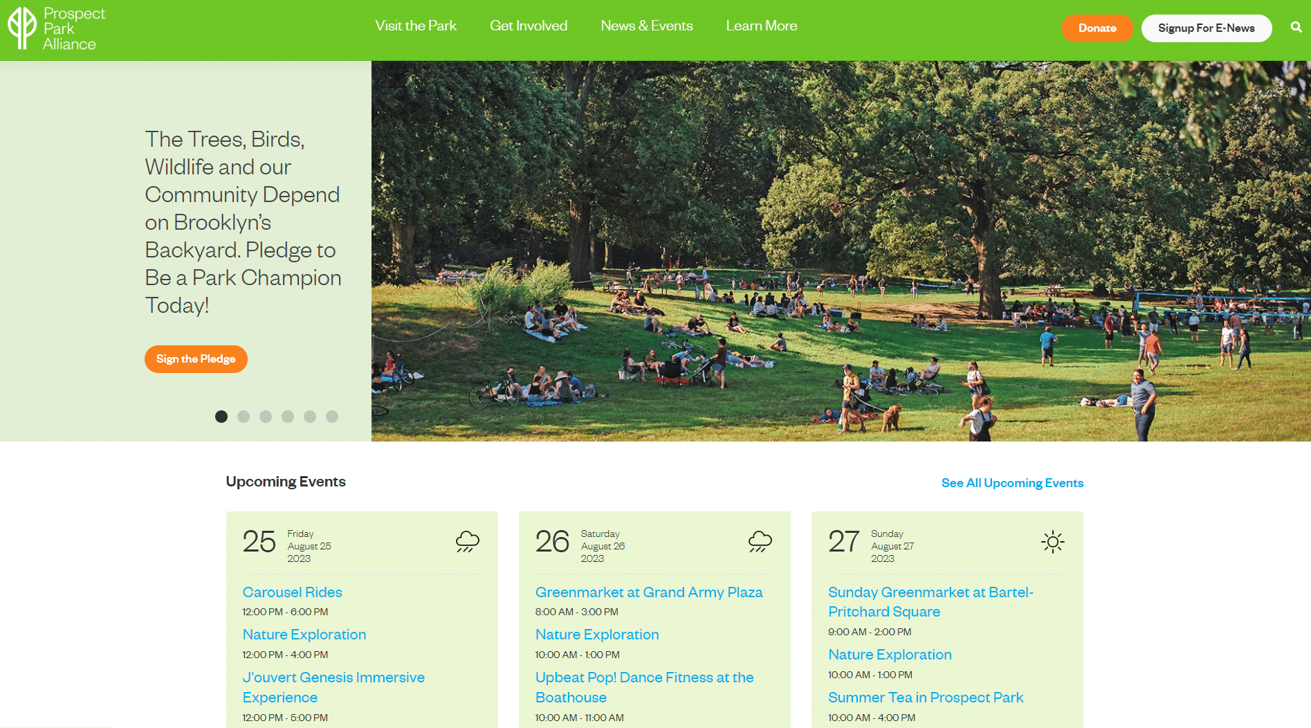
Task: Click the Park Champion pledge headline text
Action: tap(243, 222)
